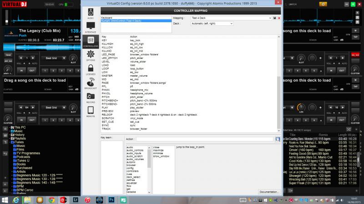The image size is (364, 204).
Task: Select audio_controls in action category list
Action: [x=135, y=151]
